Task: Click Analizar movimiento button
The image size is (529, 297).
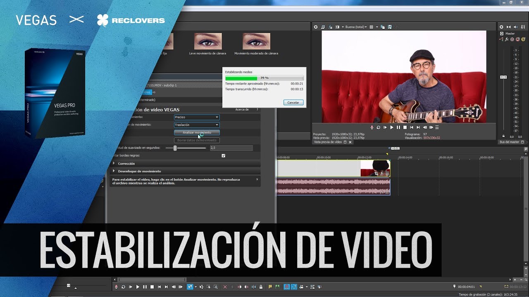Action: pos(197,132)
